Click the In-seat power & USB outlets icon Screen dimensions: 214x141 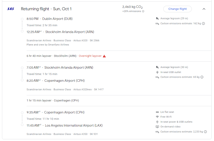pos(157,122)
